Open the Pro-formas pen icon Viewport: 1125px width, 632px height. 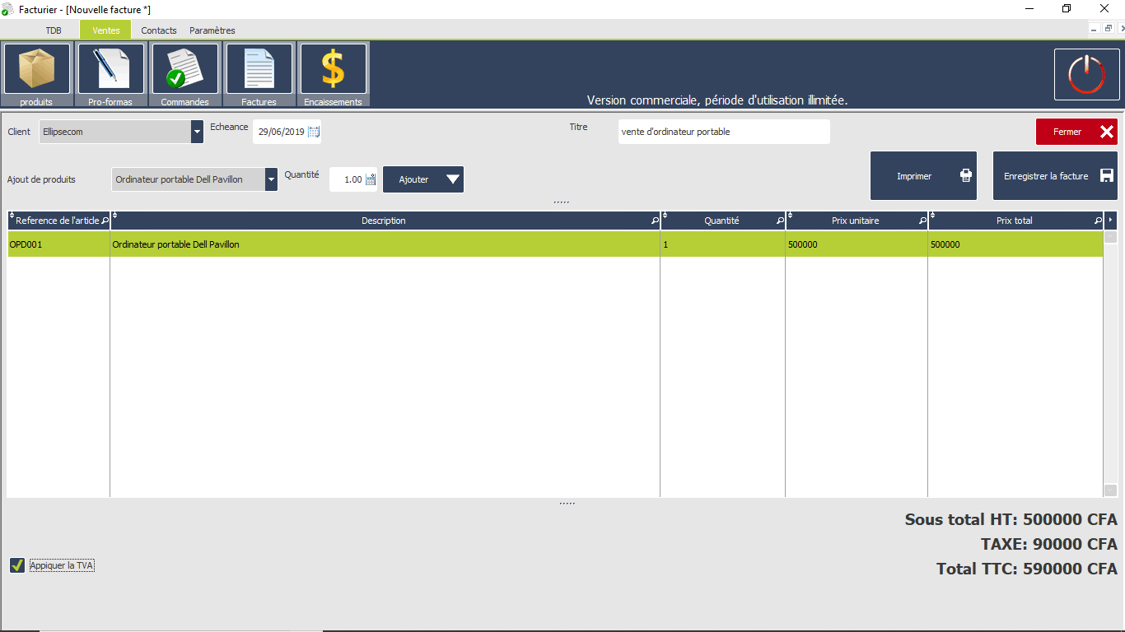(110, 69)
